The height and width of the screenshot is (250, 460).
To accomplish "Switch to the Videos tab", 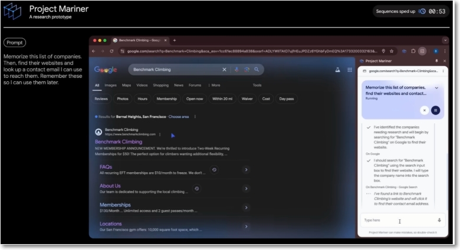I will [x=142, y=85].
